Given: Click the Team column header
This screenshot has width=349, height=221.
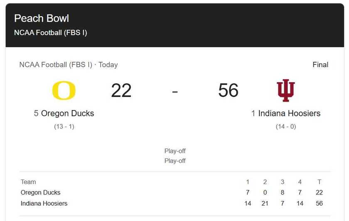Looking at the screenshot, I should tap(28, 182).
